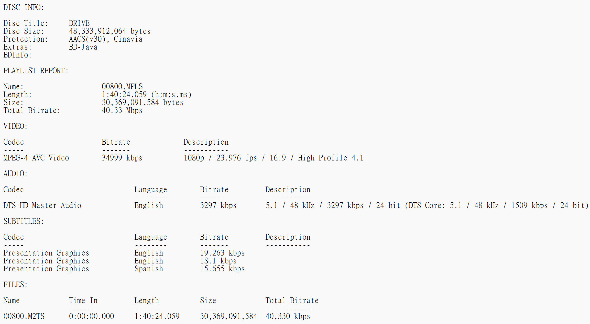
Task: Click the VIDEO section heading
Action: coord(15,126)
